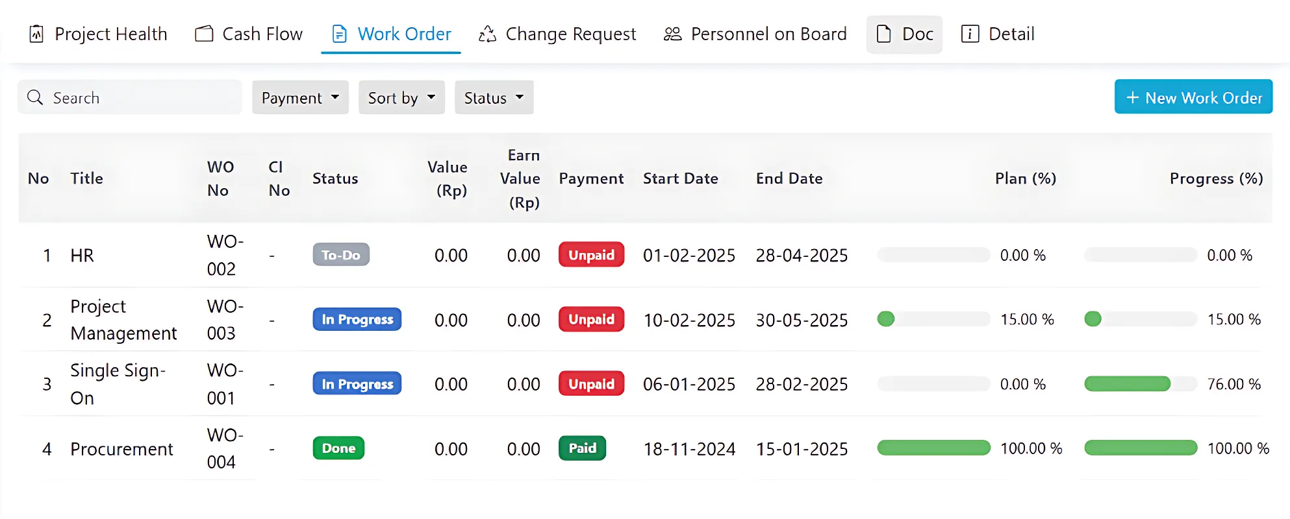Expand the Sort by dropdown
The width and height of the screenshot is (1290, 519).
point(401,97)
